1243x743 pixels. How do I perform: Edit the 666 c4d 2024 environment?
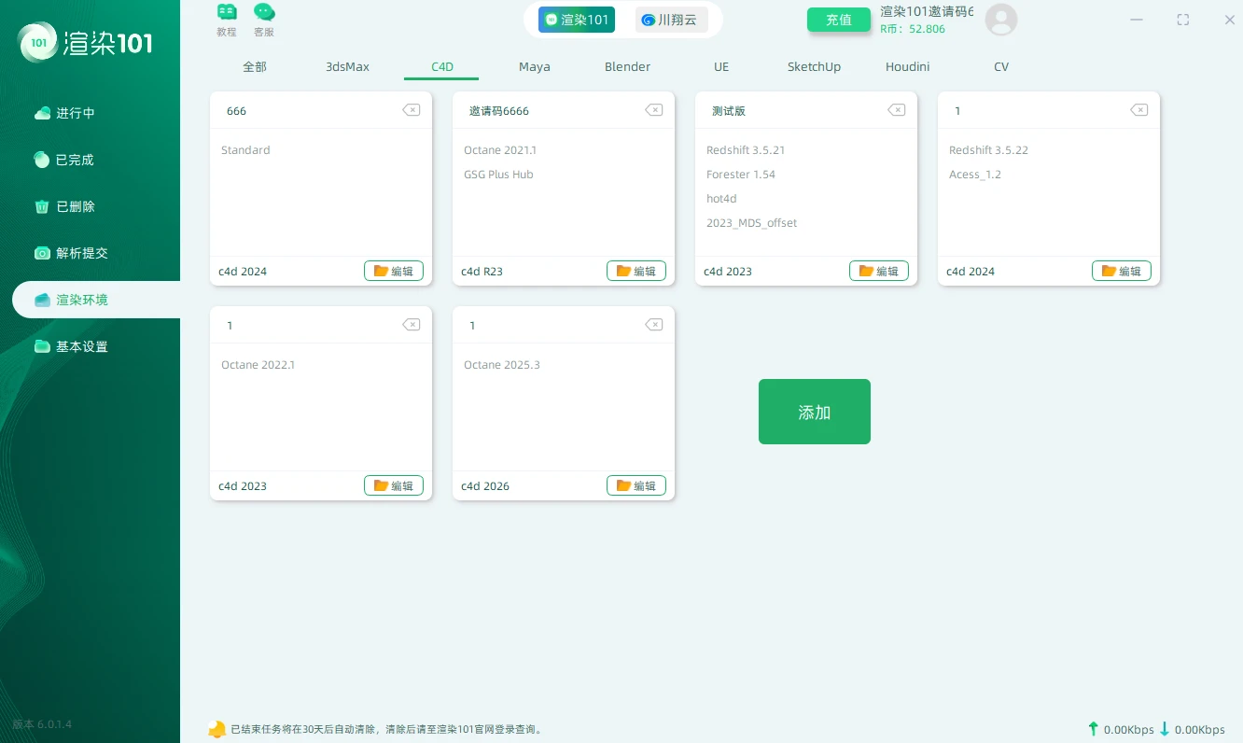coord(394,271)
